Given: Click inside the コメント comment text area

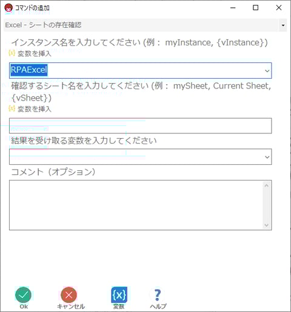Looking at the screenshot, I should (x=136, y=205).
